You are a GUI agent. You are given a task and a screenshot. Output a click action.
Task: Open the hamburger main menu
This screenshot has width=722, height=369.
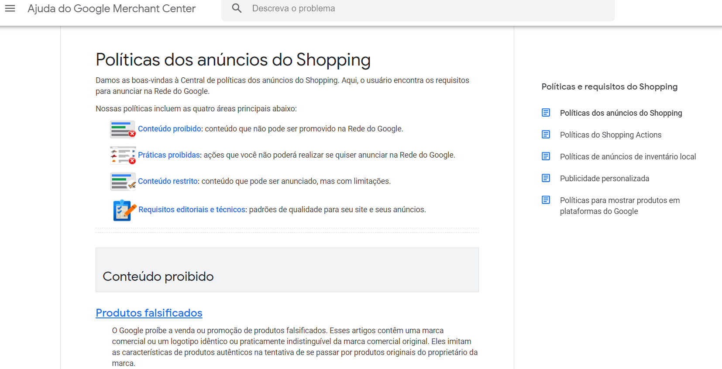coord(10,8)
